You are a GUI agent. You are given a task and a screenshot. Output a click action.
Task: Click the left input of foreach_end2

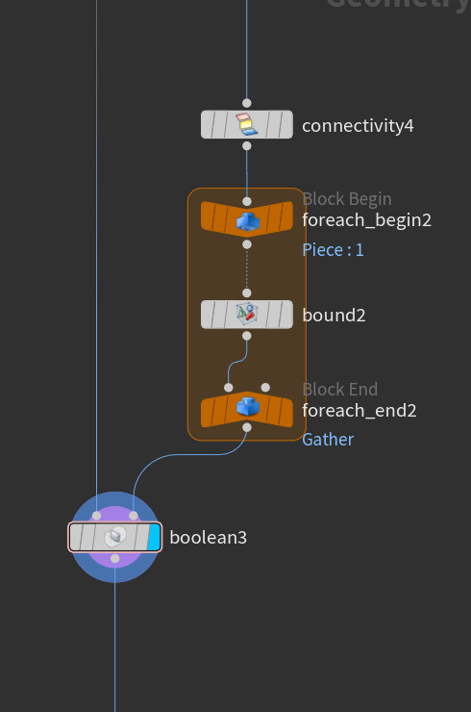[x=229, y=388]
